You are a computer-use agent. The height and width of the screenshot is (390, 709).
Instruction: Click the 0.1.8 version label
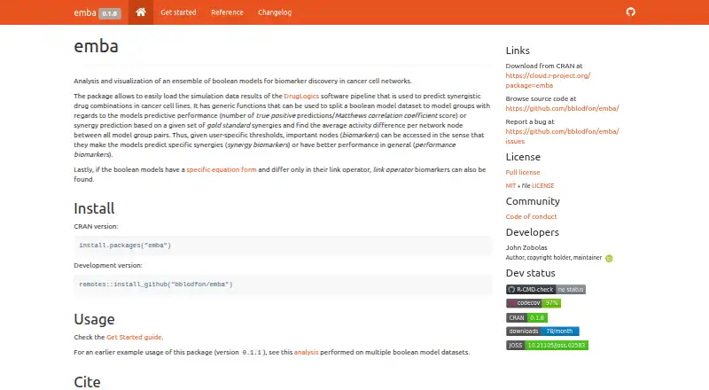(x=109, y=13)
